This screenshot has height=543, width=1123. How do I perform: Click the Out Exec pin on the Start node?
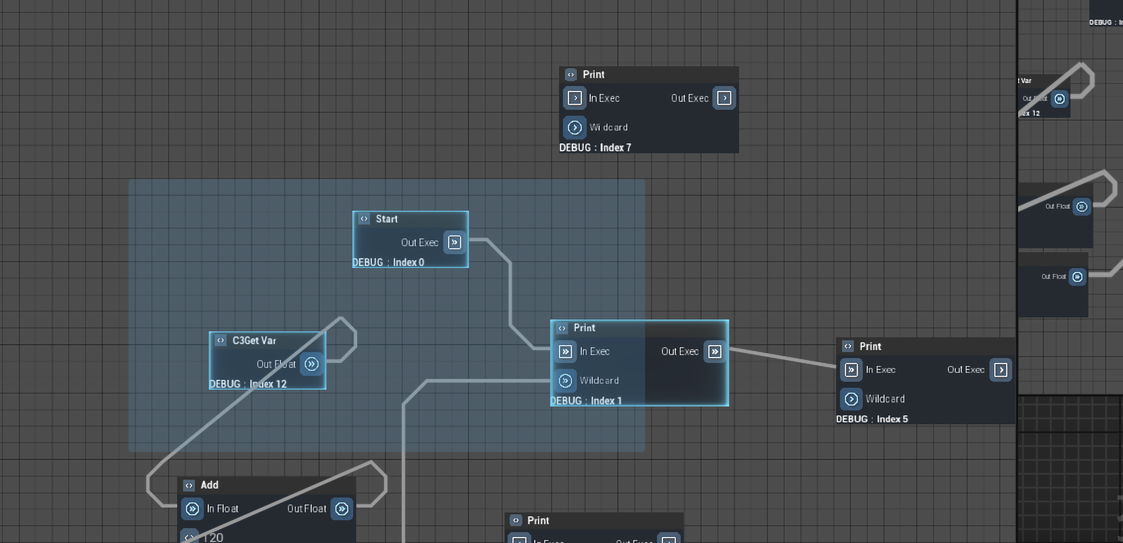(454, 242)
